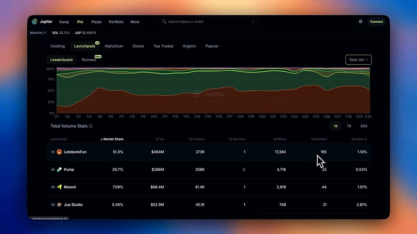Open the Total Vol dropdown

[358, 60]
